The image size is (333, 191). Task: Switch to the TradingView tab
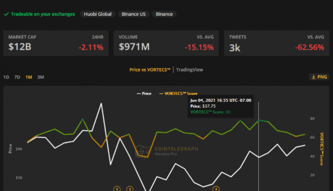[189, 70]
